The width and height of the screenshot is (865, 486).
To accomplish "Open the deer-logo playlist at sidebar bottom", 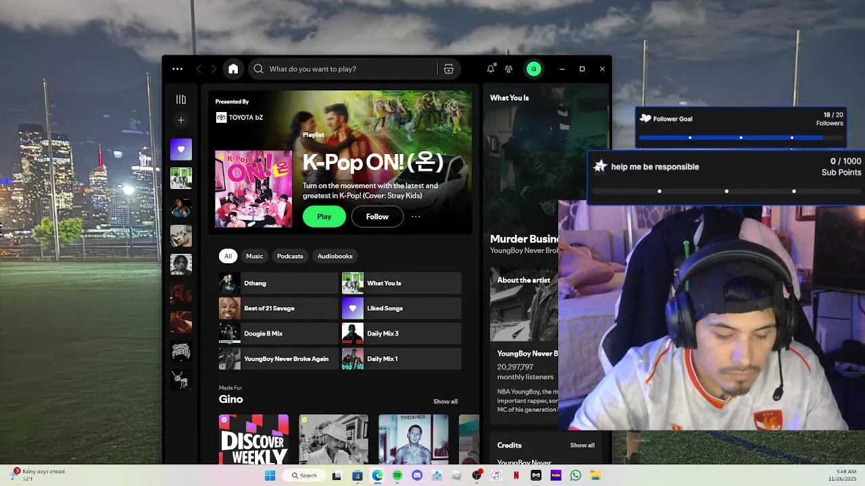I will (x=181, y=380).
